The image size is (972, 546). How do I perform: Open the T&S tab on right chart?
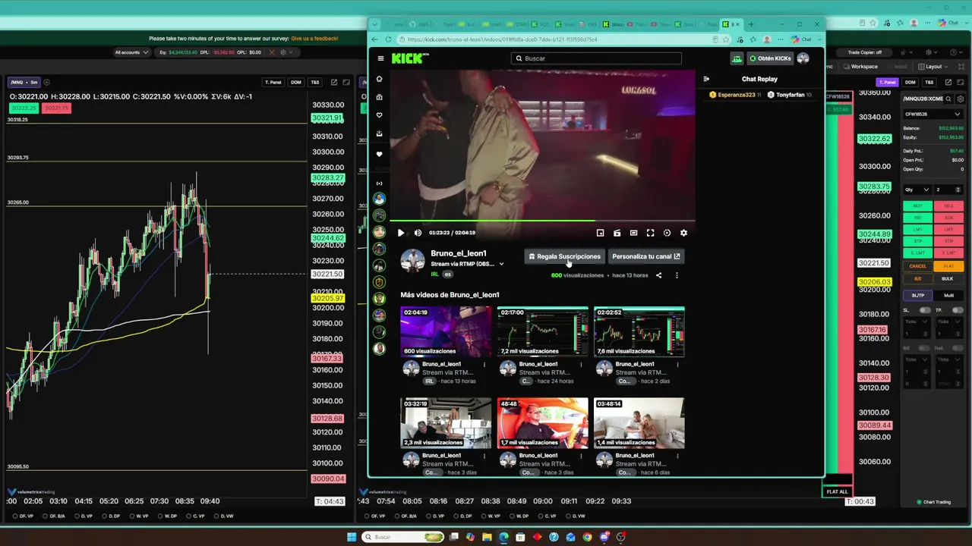click(x=929, y=82)
